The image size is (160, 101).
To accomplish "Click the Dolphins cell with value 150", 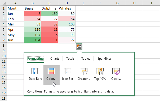I will (50, 14).
